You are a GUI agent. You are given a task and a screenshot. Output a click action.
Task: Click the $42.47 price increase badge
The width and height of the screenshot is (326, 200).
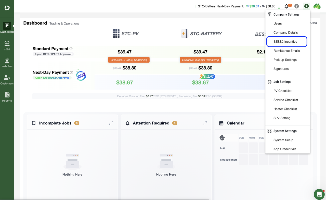(207, 76)
